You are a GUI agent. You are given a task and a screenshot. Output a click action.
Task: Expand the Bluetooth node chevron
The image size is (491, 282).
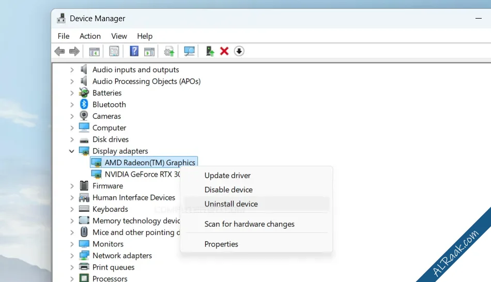(72, 104)
